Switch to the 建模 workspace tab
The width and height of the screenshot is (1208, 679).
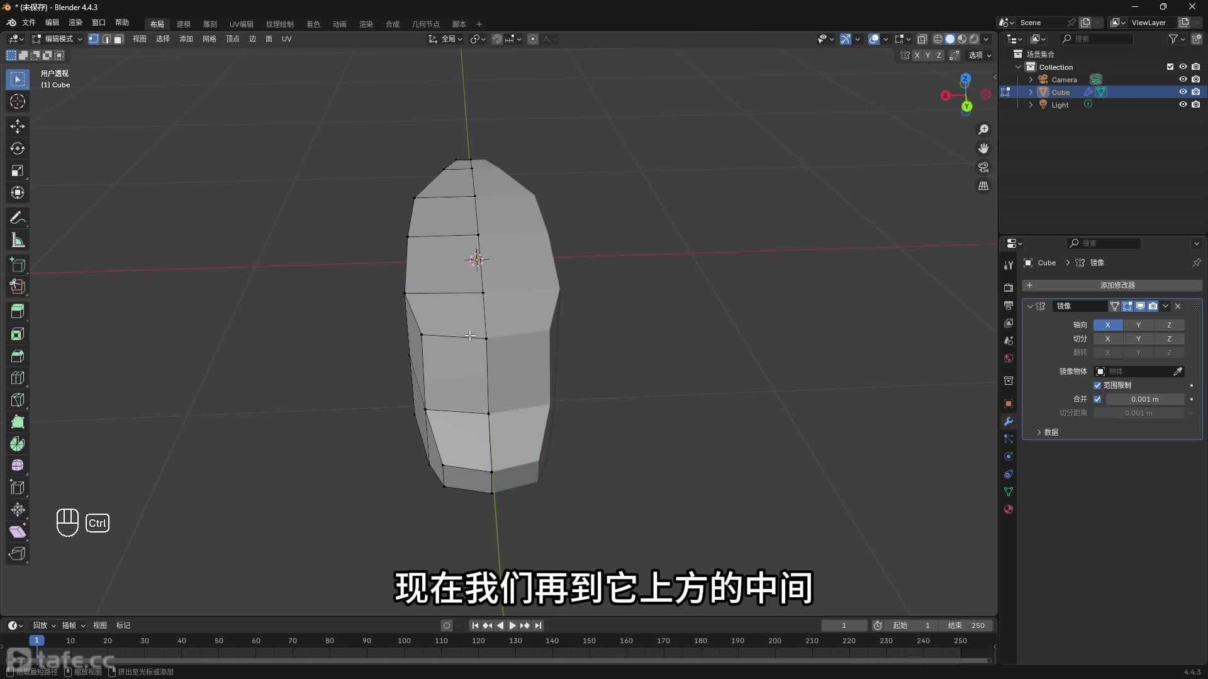click(184, 24)
